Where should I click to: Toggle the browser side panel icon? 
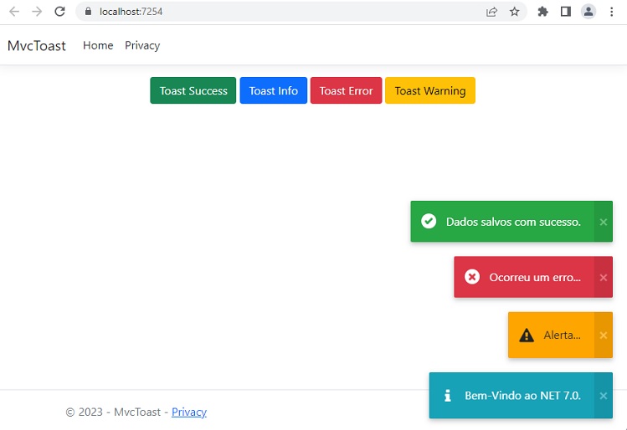tap(565, 12)
